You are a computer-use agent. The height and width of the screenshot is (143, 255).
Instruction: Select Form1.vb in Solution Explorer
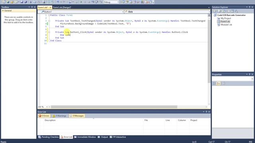click(x=225, y=21)
